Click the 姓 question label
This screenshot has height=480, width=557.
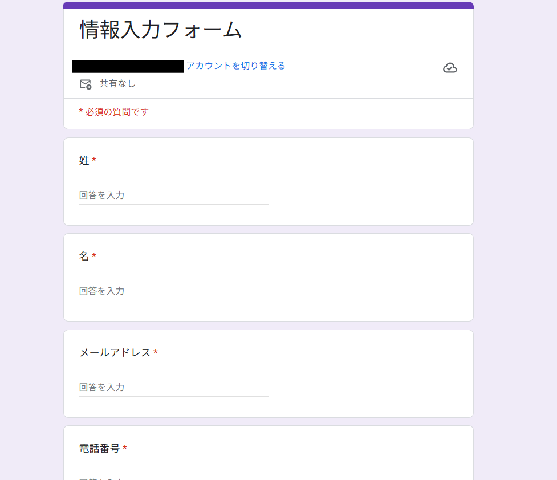pyautogui.click(x=84, y=160)
